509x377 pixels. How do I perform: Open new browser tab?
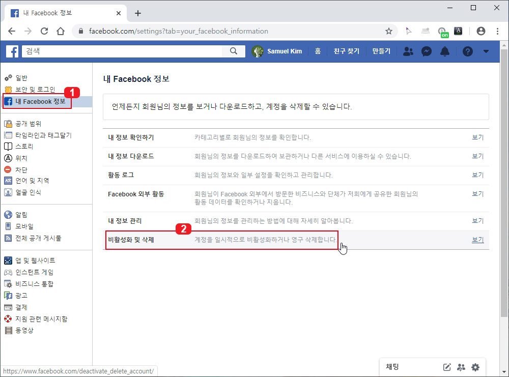coord(137,13)
